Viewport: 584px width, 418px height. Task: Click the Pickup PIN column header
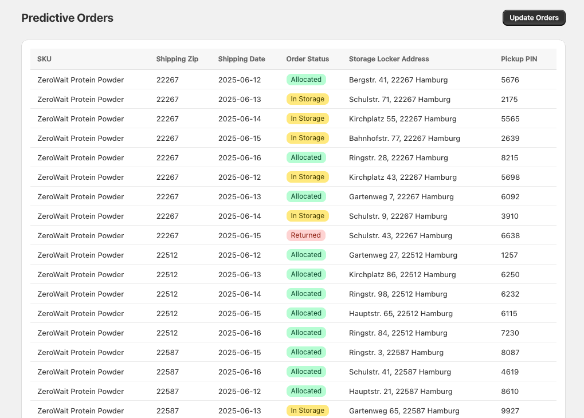click(x=519, y=59)
